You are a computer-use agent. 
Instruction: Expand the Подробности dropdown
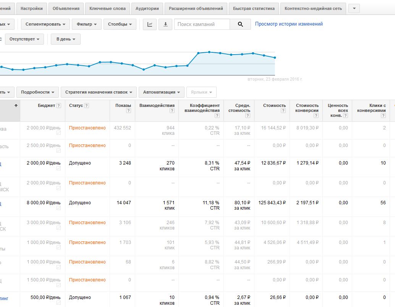click(x=37, y=92)
